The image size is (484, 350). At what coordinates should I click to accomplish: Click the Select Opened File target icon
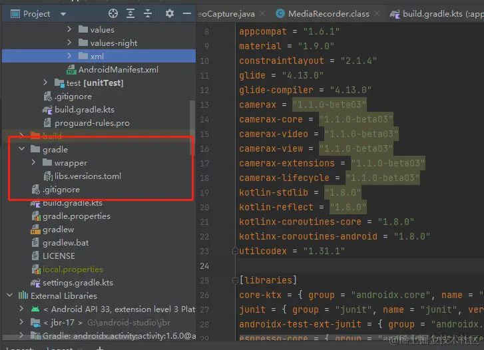pos(113,13)
